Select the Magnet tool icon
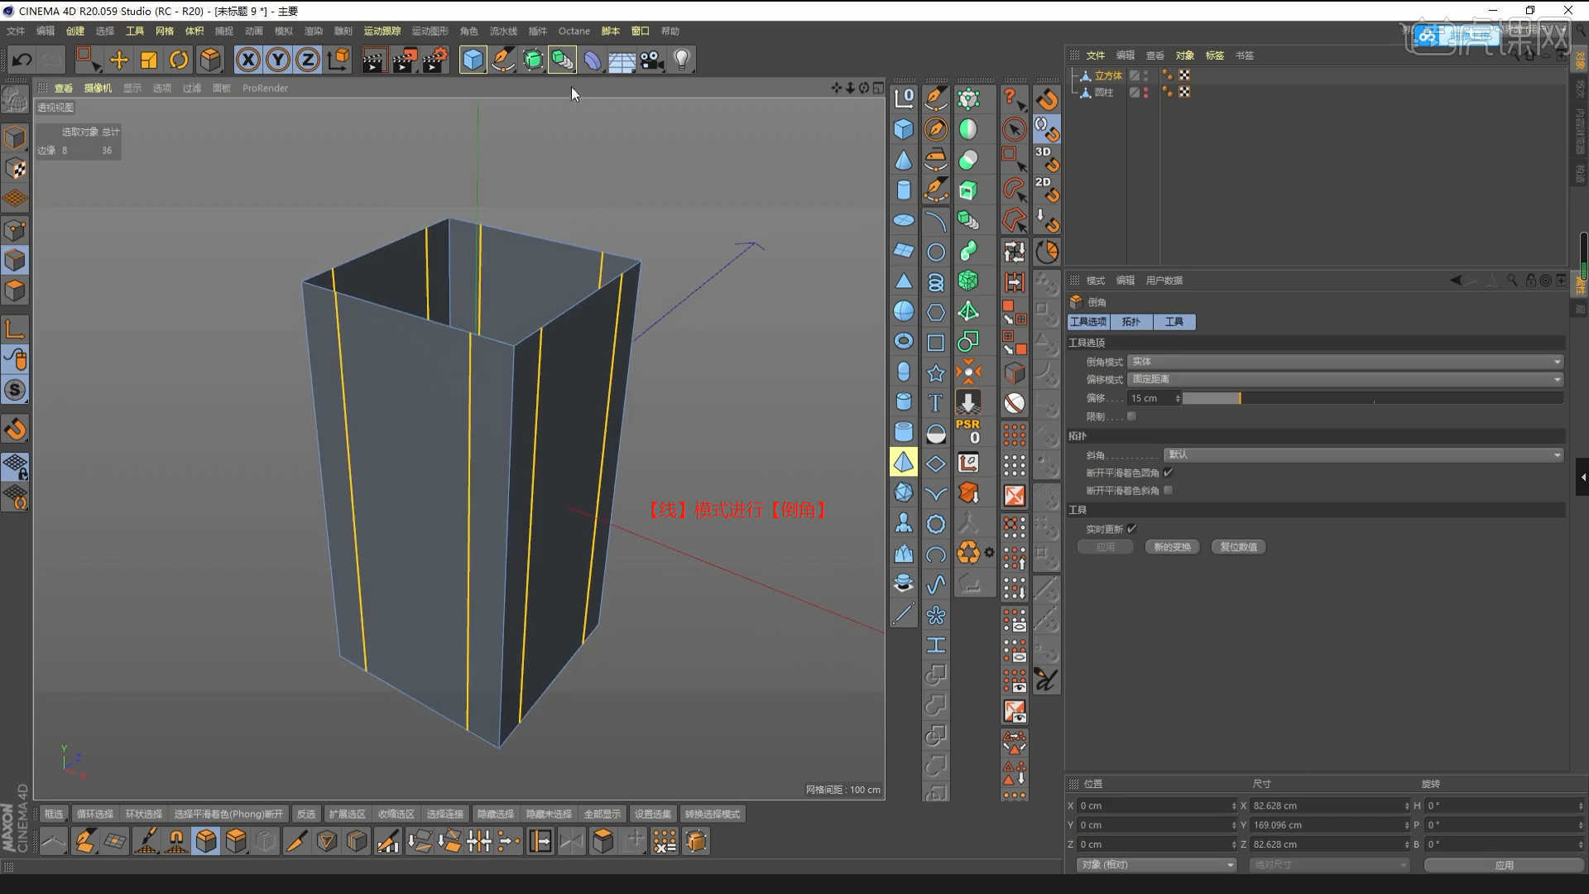The width and height of the screenshot is (1589, 894). [x=176, y=842]
